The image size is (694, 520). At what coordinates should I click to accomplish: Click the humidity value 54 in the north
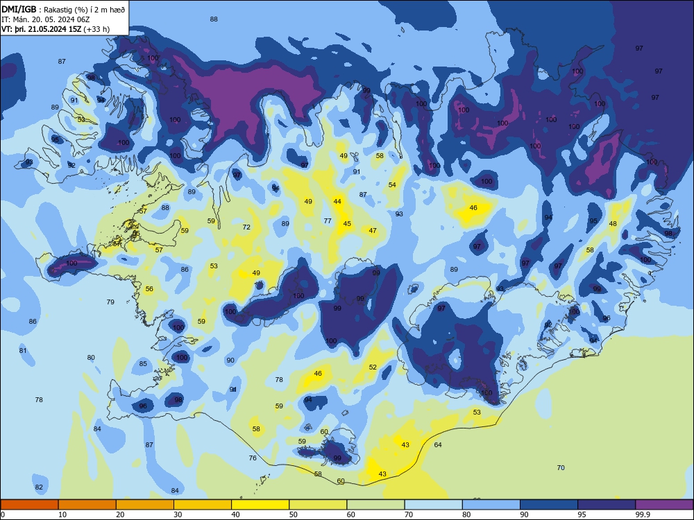392,185
